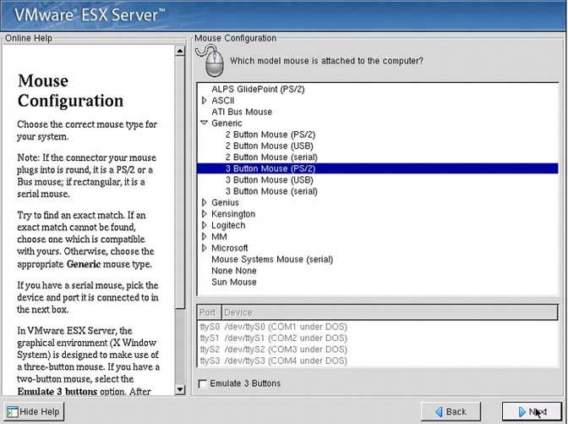Click the Logitech group label
Viewport: 568px width, 424px height.
pos(228,225)
